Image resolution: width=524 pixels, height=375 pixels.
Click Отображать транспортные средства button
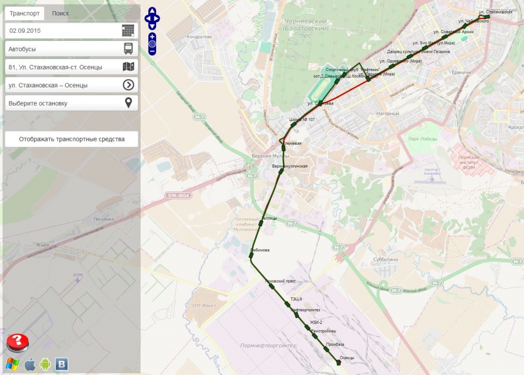click(x=72, y=139)
